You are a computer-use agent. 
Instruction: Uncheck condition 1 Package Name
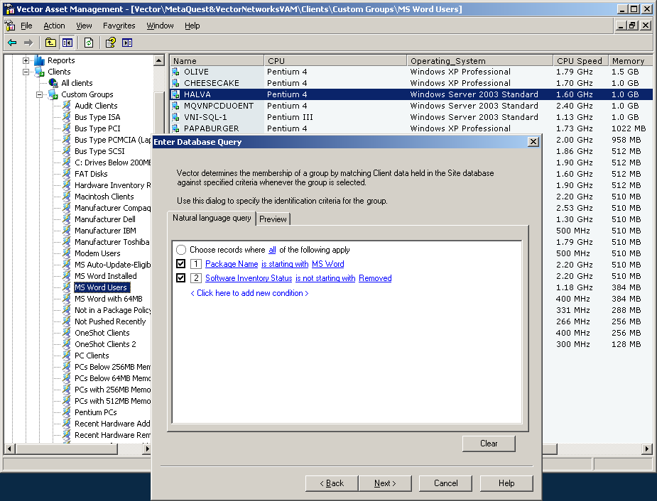(x=180, y=264)
